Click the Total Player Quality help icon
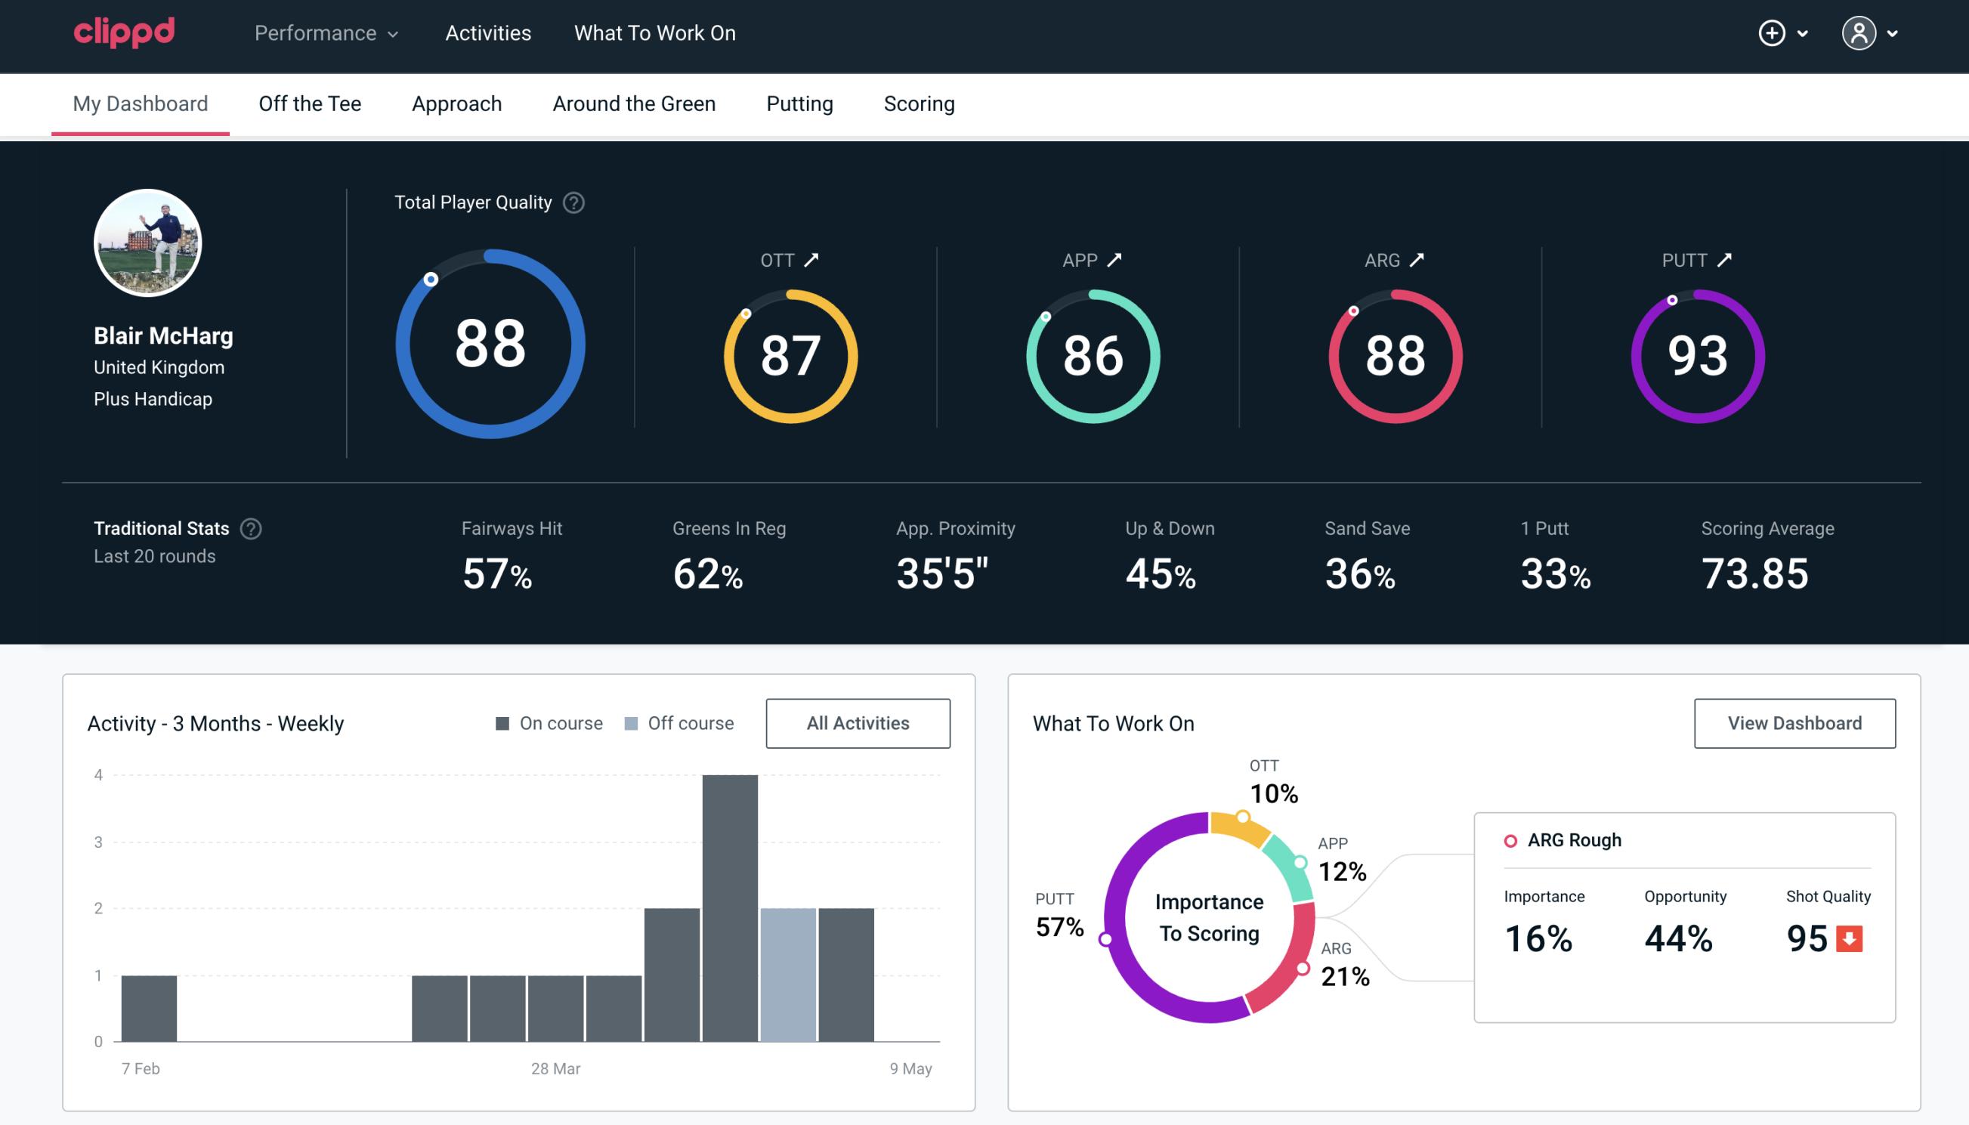1969x1125 pixels. click(x=572, y=202)
